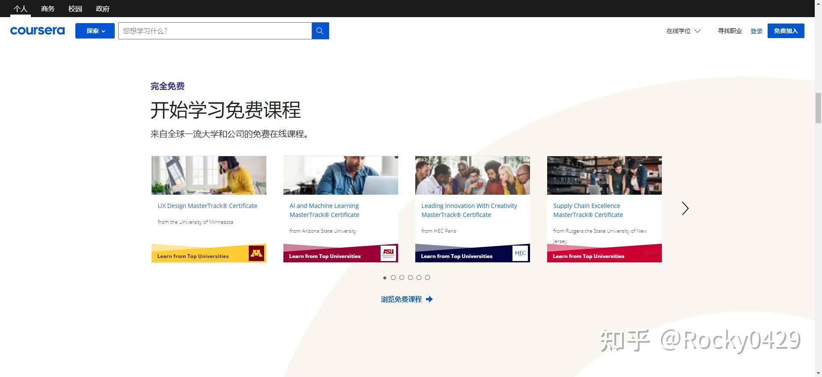Click Supply Chain Excellence thumbnail
Screen dimensions: 822x377
click(605, 175)
